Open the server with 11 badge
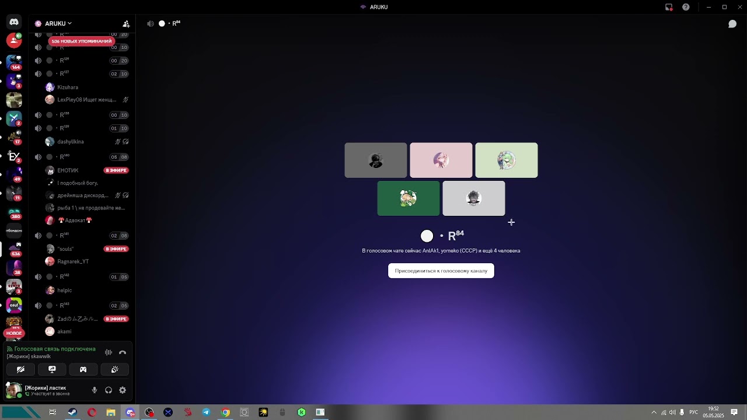The width and height of the screenshot is (747, 420). [x=14, y=193]
